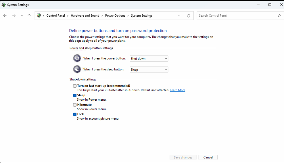This screenshot has height=163, width=284.
Task: Click the power button icon
Action: coord(77,58)
